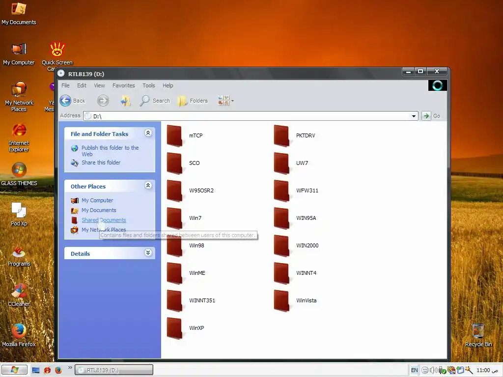503x377 pixels.
Task: Click Publish this folder to the Web
Action: 110,151
